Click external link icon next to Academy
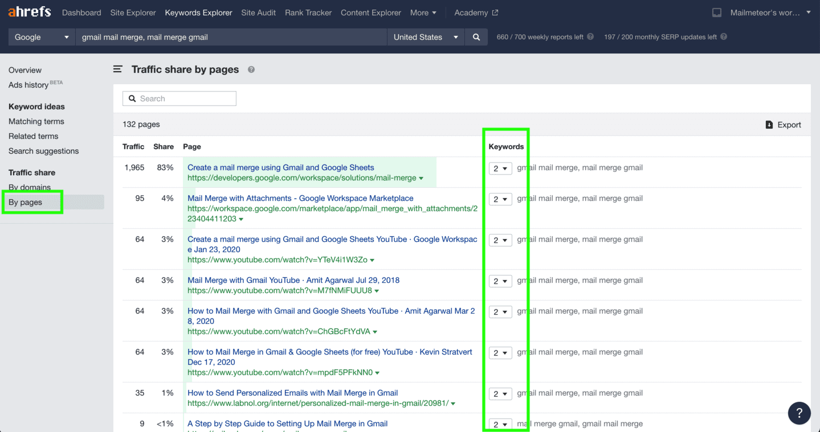Viewport: 820px width, 432px height. click(x=495, y=13)
